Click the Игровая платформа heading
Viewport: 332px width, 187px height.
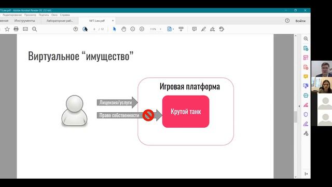coord(190,87)
